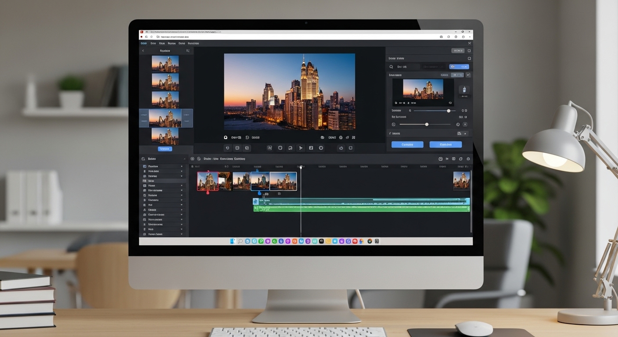Click the teal audio track on the timeline
The width and height of the screenshot is (618, 337).
point(362,201)
